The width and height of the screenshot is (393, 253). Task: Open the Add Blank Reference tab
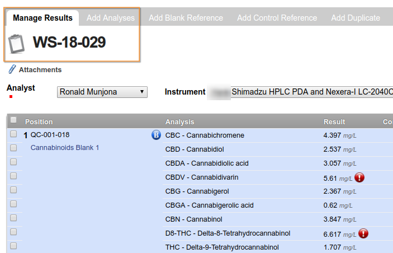click(x=186, y=18)
